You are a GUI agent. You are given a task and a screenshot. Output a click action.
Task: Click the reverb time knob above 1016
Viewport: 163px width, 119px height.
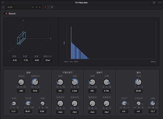point(35,82)
